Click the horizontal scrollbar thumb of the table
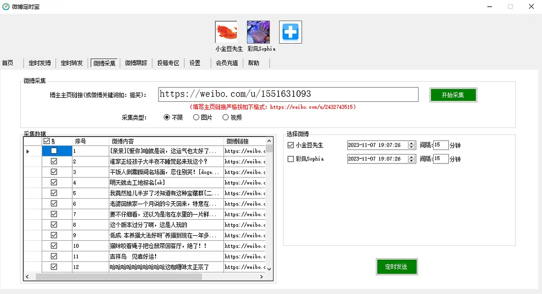The height and width of the screenshot is (294, 542). (x=118, y=277)
